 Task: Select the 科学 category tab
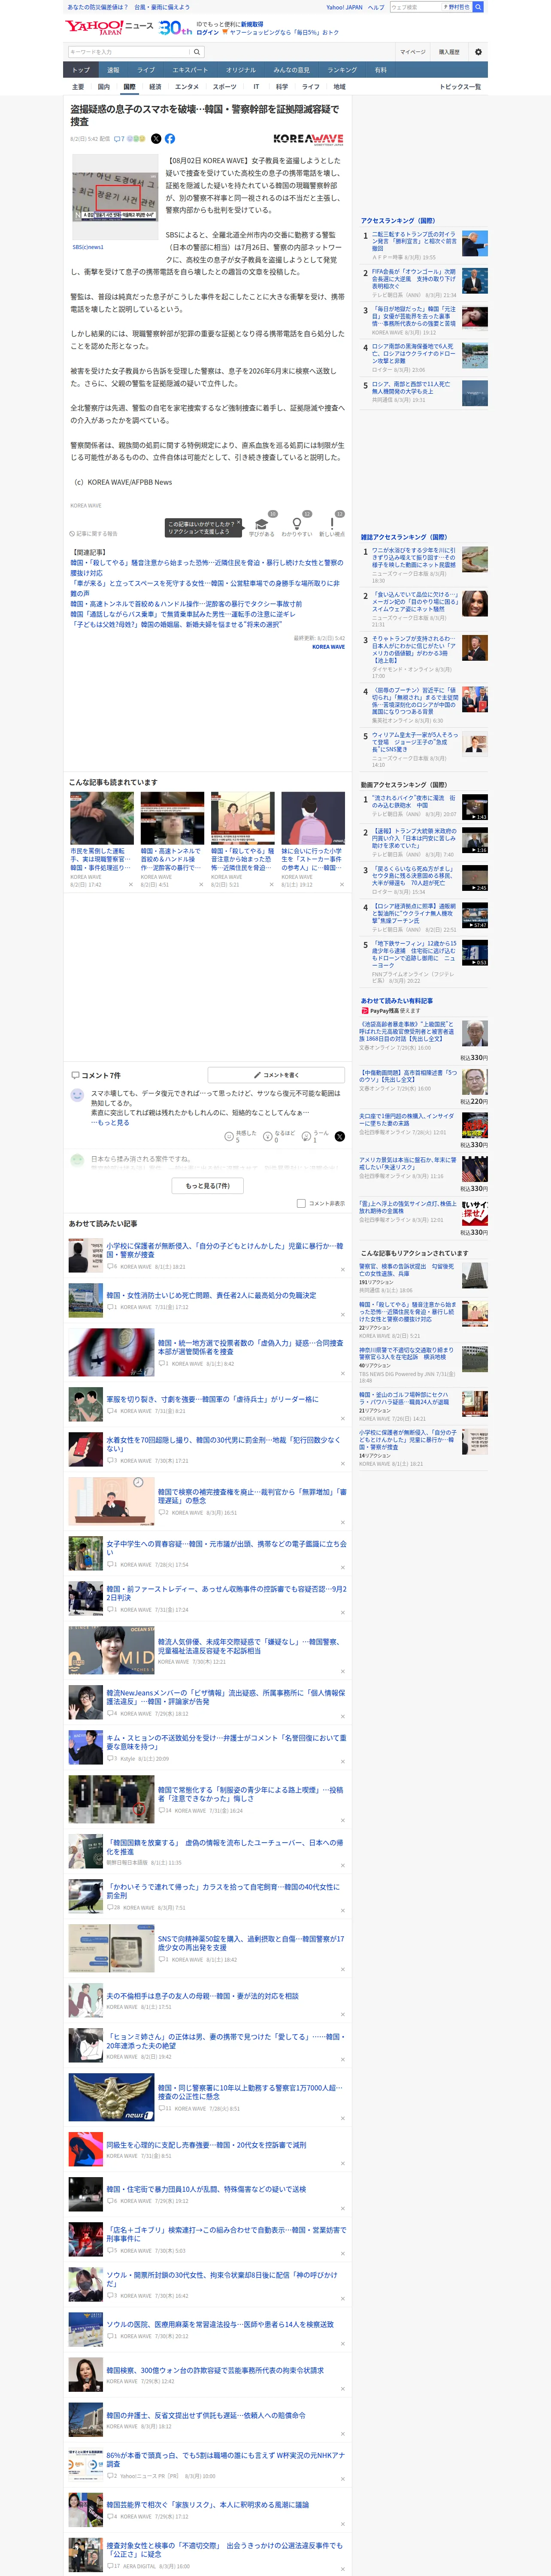click(x=282, y=87)
